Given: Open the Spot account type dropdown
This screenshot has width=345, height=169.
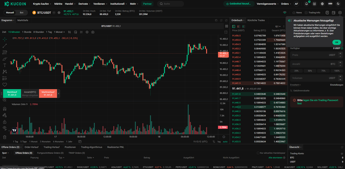Looking at the screenshot, I should (x=5, y=153).
